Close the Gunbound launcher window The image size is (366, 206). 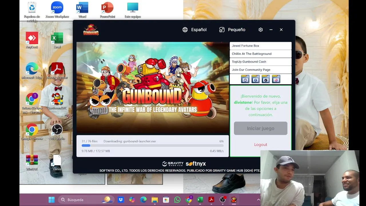pos(281,30)
